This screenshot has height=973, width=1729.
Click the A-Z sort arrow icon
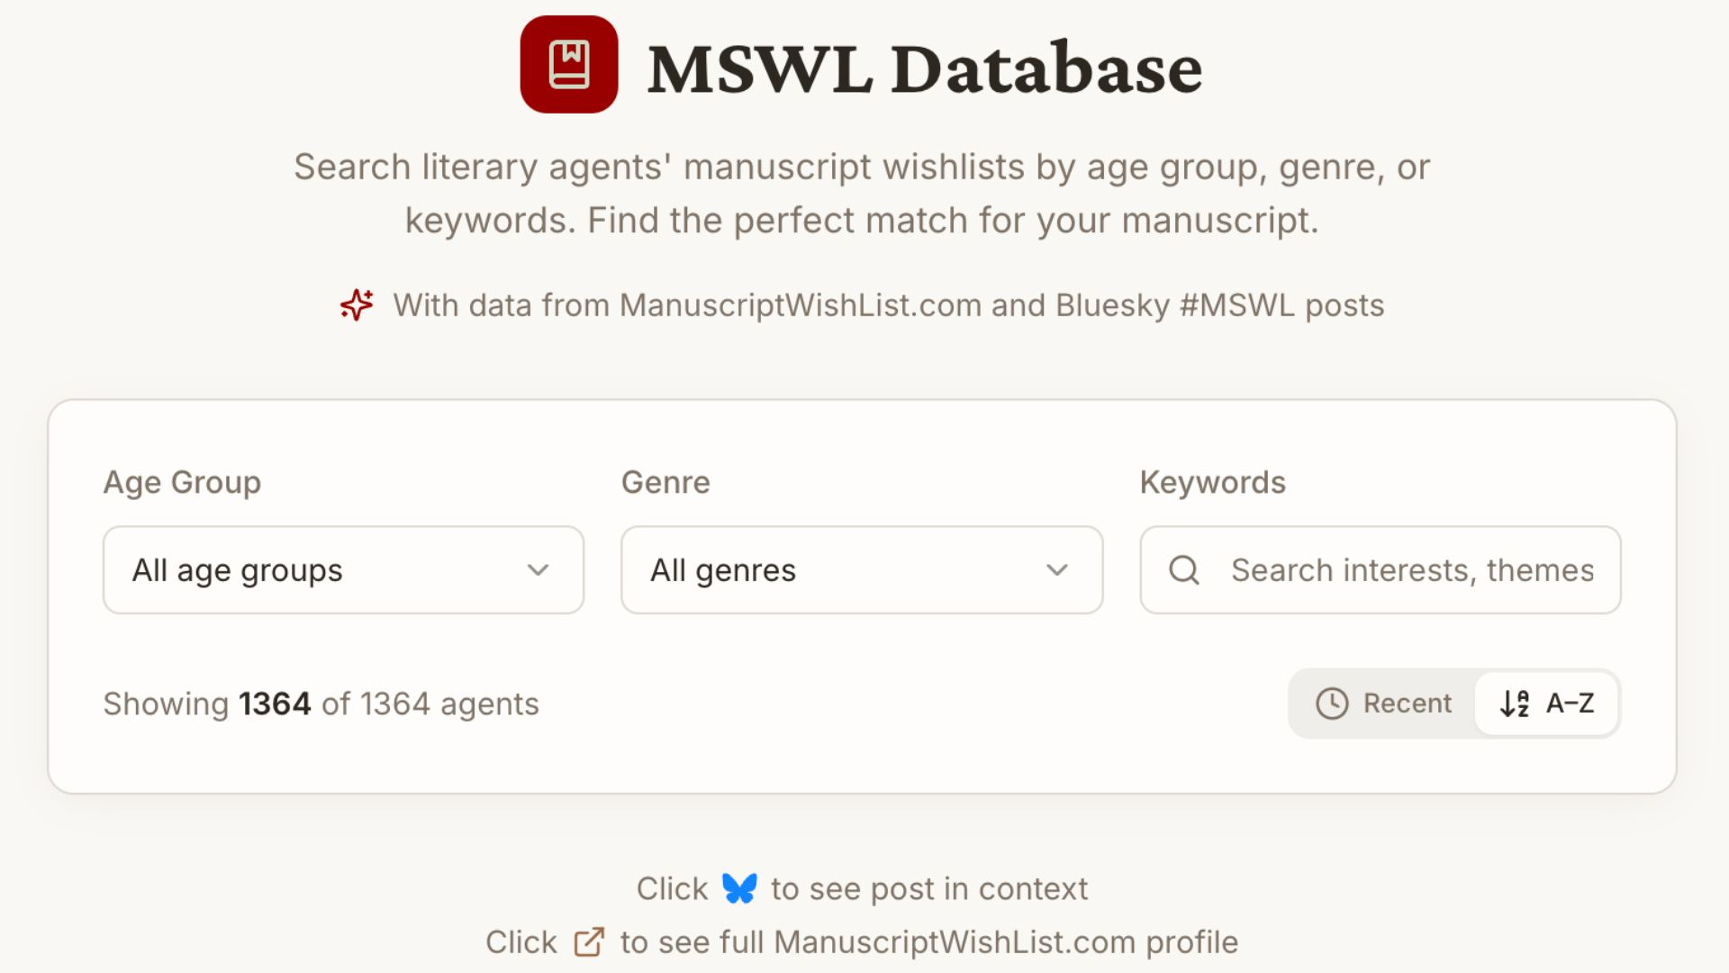point(1514,704)
